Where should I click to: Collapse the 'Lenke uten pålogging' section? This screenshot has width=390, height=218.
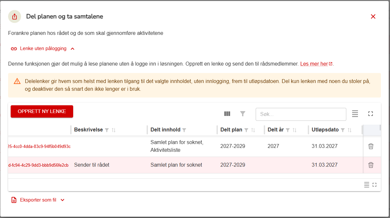(43, 49)
